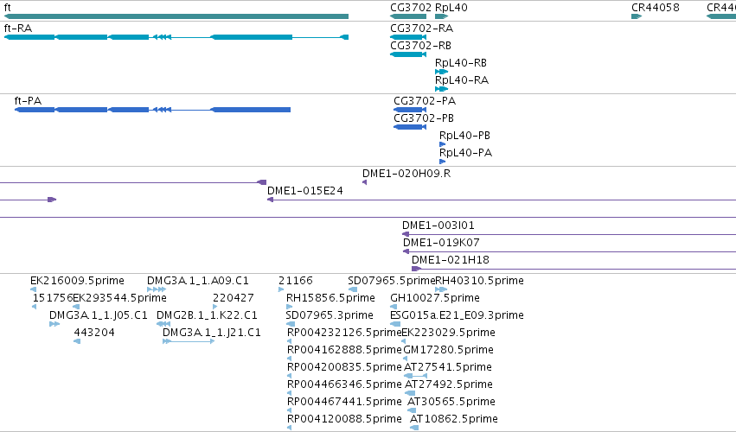
Task: Click the RP004467441.5prime EST marker
Action: click(289, 411)
